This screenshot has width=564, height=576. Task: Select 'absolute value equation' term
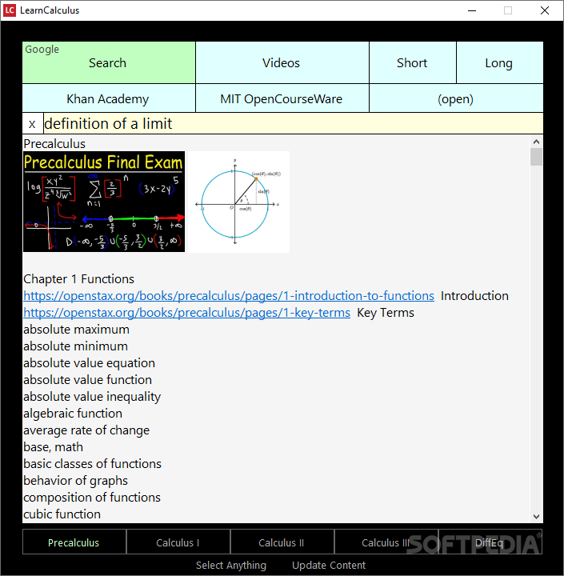(90, 363)
